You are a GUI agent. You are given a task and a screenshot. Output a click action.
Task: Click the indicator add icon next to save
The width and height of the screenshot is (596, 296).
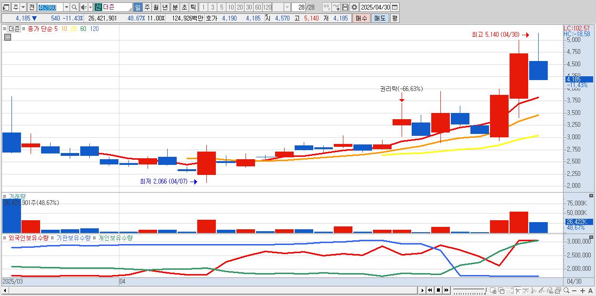coord(336,7)
